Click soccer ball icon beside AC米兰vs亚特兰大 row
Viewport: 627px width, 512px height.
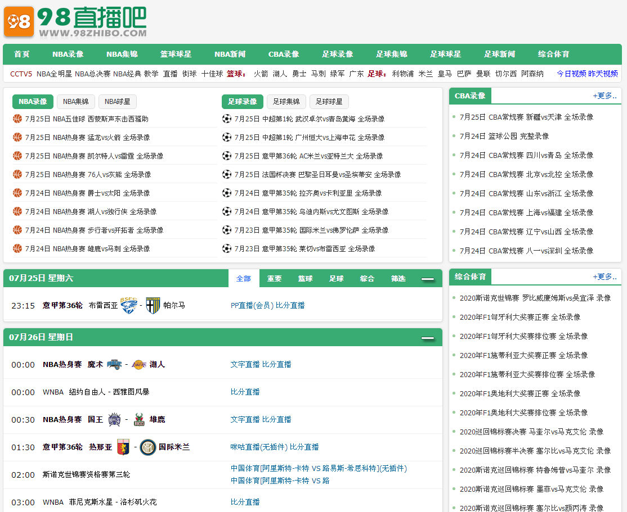(x=227, y=156)
